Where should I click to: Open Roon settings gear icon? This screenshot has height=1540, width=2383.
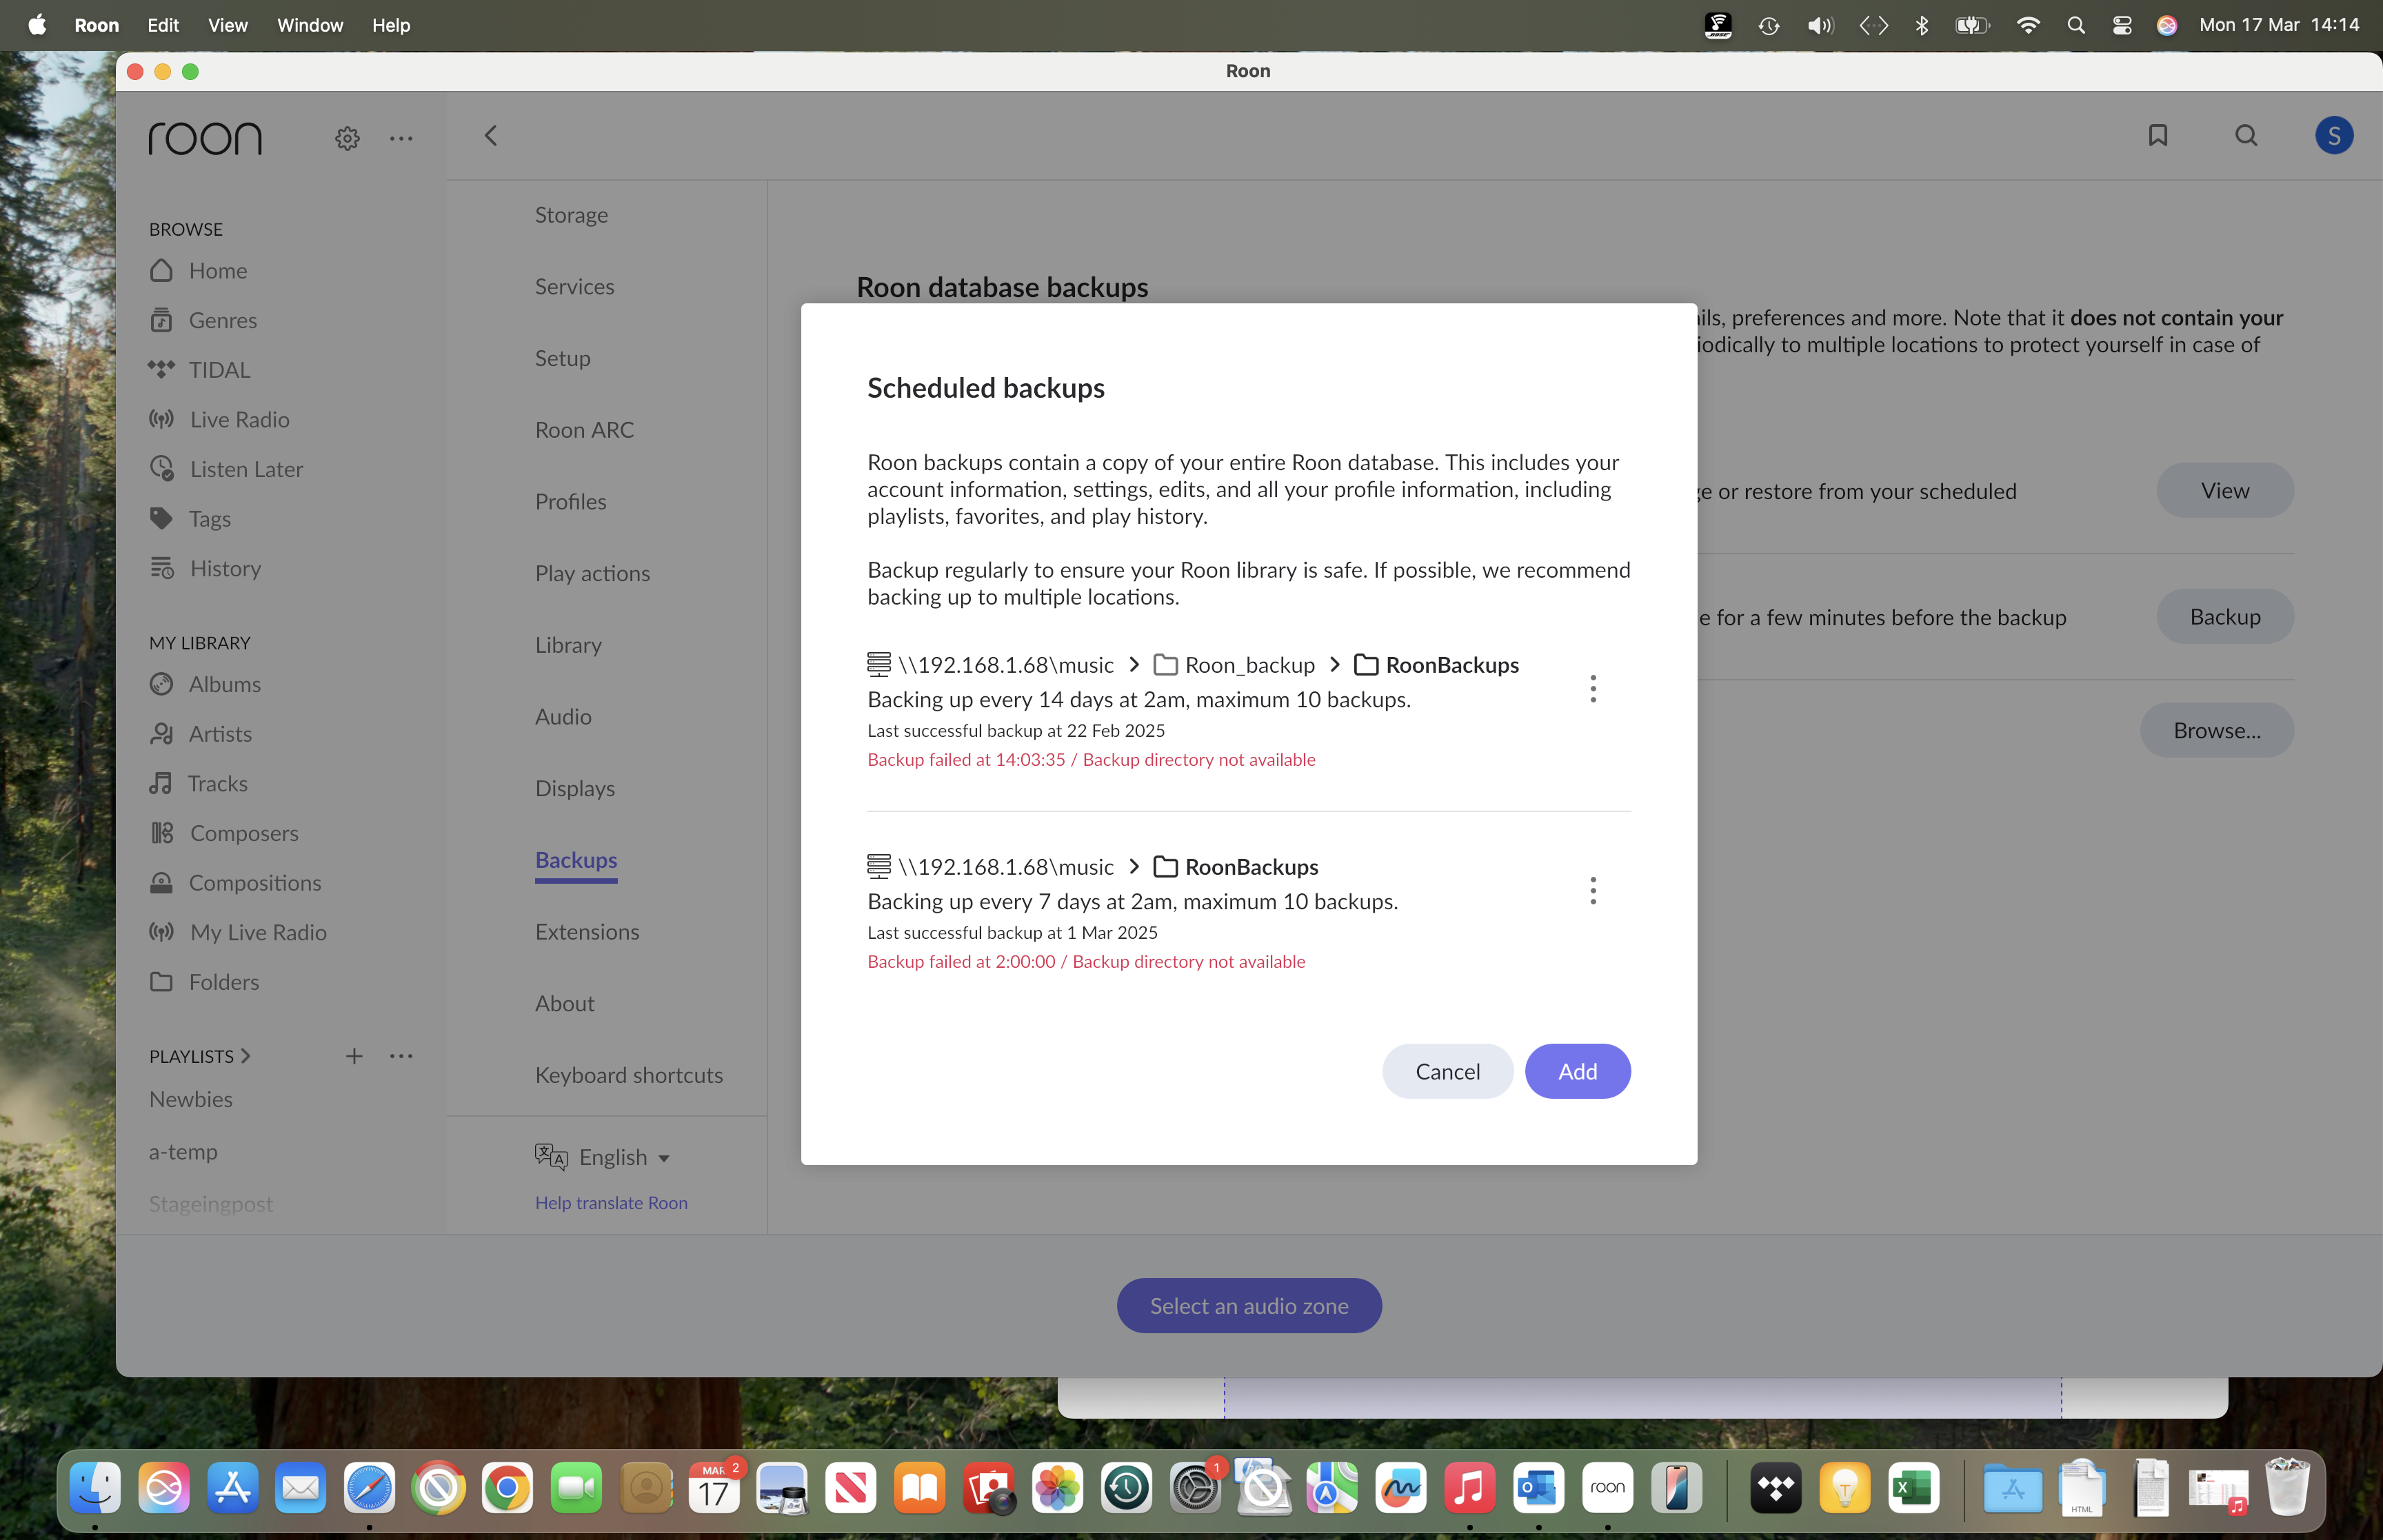click(x=347, y=138)
